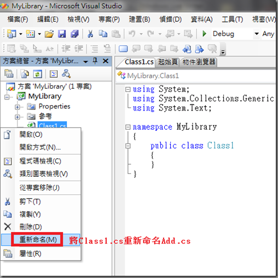The image size is (278, 278).
Task: Click the Paste toolbar icon
Action: [116, 34]
